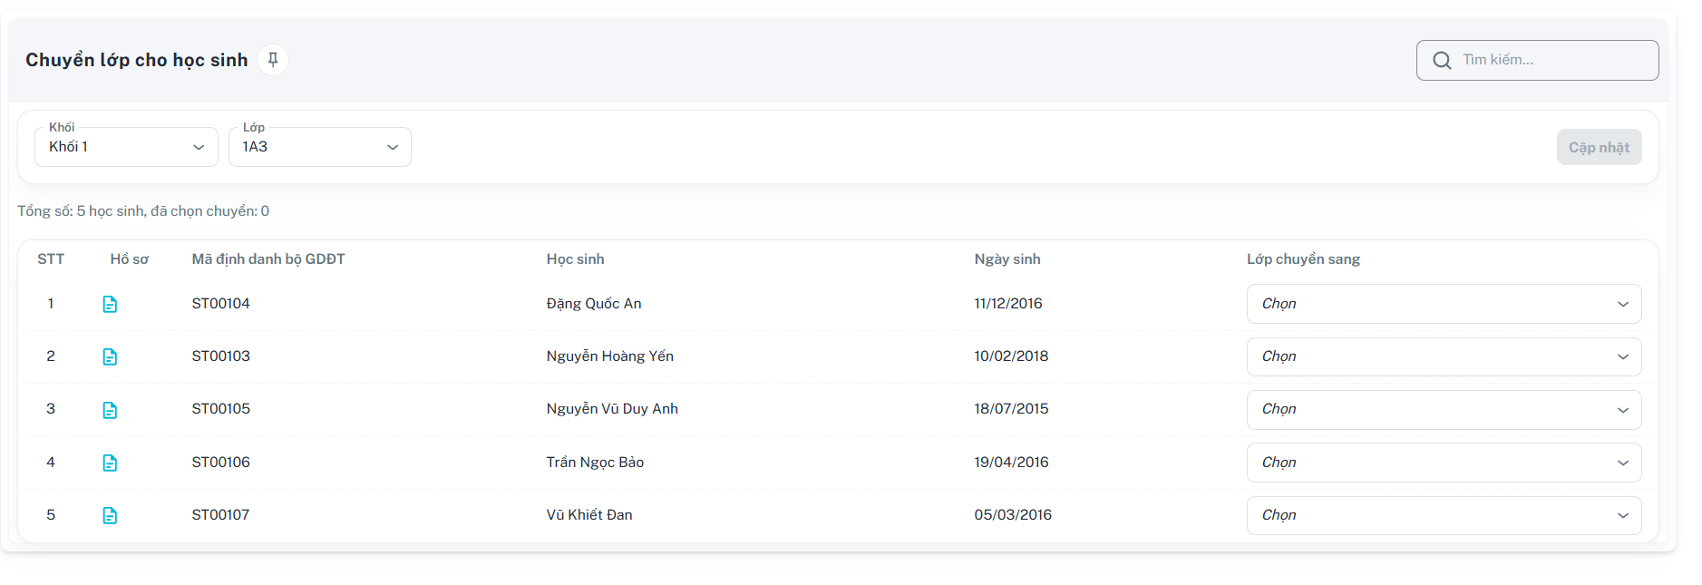Image resolution: width=1702 pixels, height=585 pixels.
Task: Click the Cập nhật button
Action: pyautogui.click(x=1599, y=147)
